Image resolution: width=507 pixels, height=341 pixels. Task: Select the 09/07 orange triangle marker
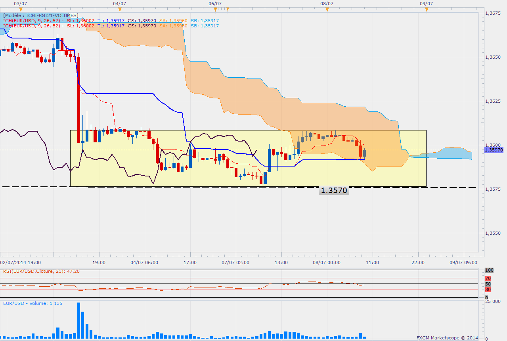427,9
